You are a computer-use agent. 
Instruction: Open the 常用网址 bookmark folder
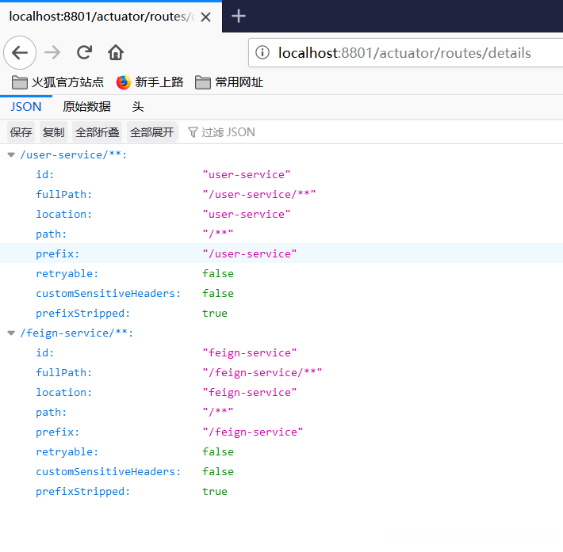tap(229, 82)
